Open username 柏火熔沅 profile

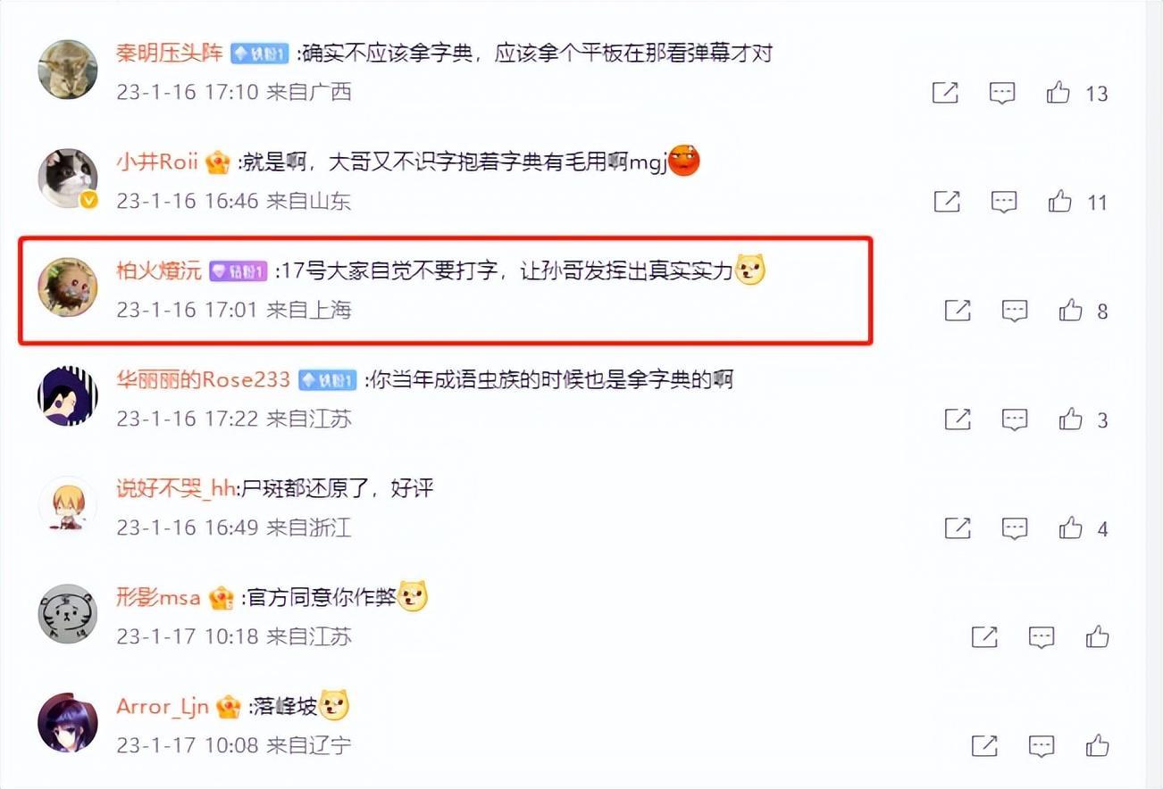[159, 270]
